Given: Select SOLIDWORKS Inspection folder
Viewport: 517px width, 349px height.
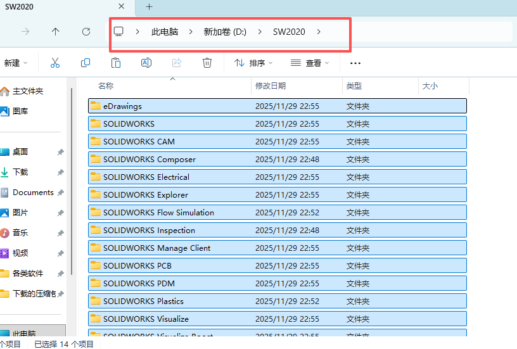Looking at the screenshot, I should click(x=278, y=231).
